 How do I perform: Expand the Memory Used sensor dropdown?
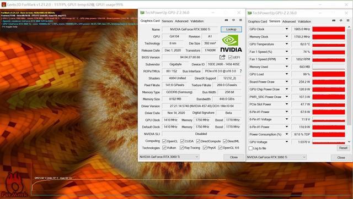tap(287, 67)
